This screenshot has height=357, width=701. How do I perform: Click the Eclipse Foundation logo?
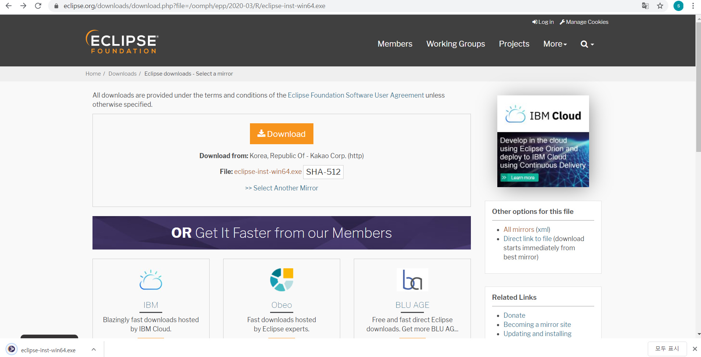[122, 42]
